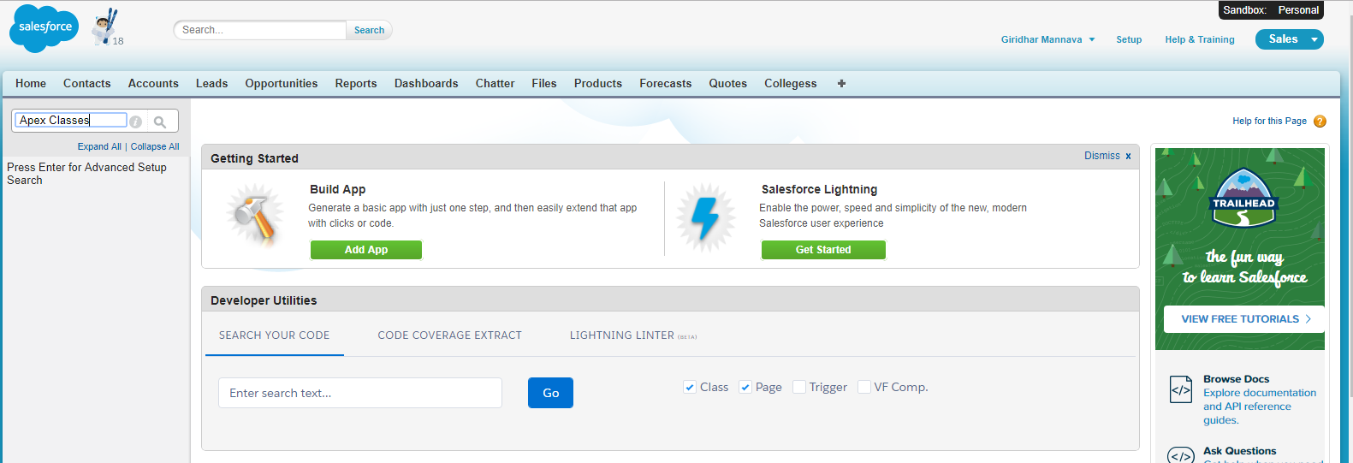1353x463 pixels.
Task: Open the Dashboards tab
Action: [426, 83]
